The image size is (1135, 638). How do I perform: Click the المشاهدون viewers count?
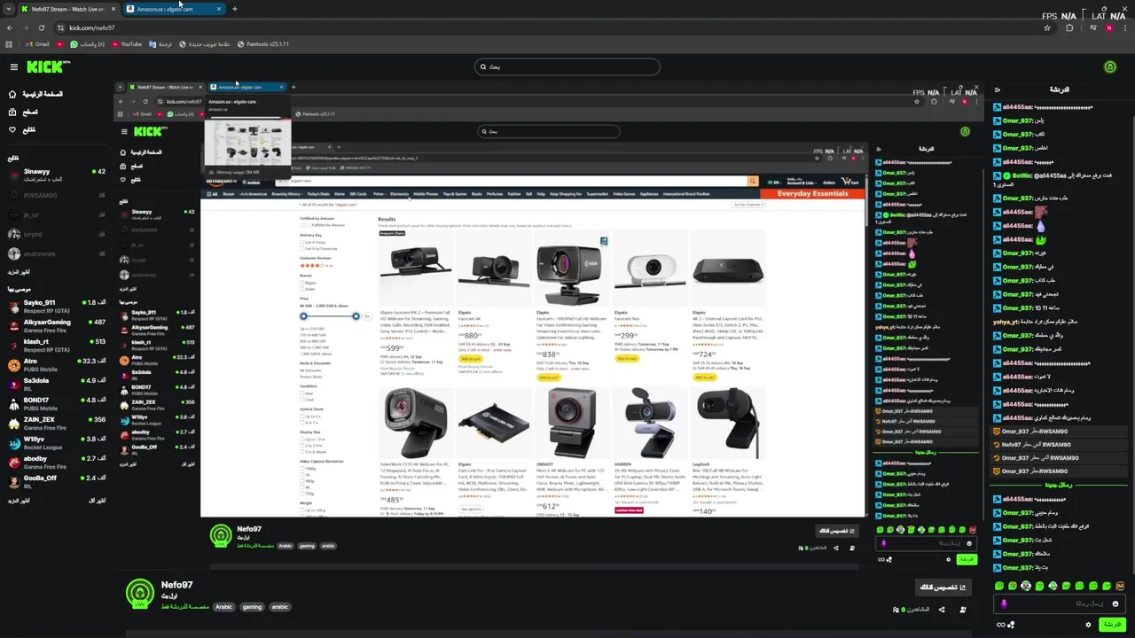911,610
